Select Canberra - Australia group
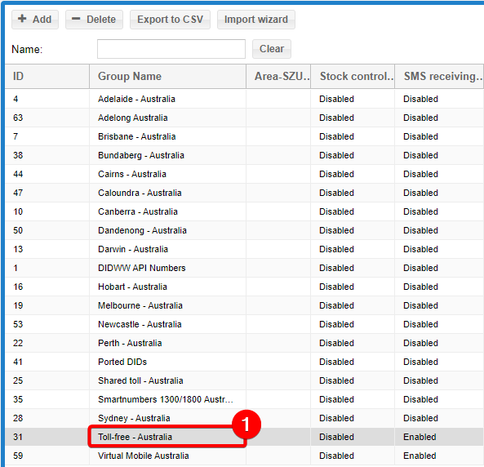The height and width of the screenshot is (467, 484). [138, 212]
